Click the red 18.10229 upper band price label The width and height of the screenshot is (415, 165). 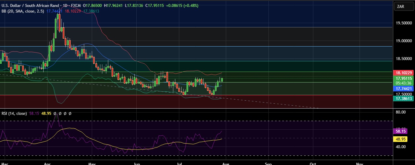point(404,72)
